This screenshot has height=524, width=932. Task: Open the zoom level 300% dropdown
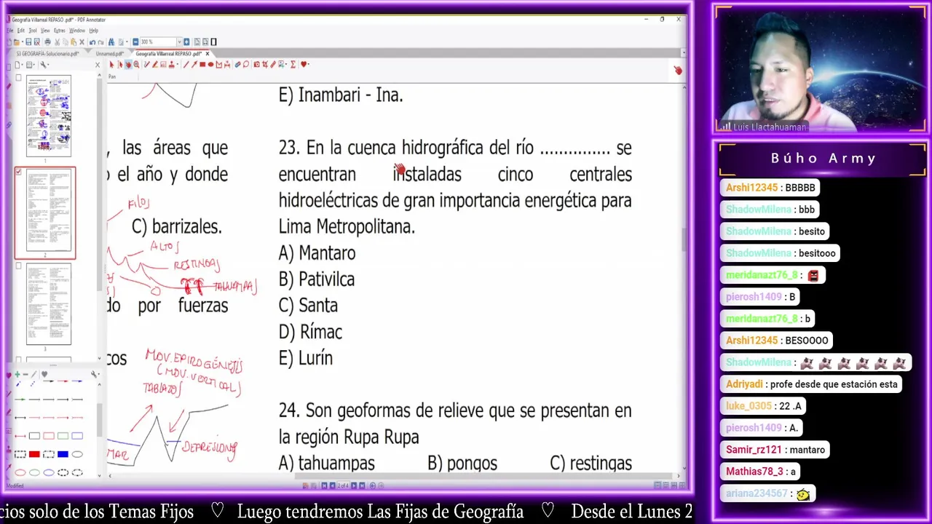click(x=179, y=41)
